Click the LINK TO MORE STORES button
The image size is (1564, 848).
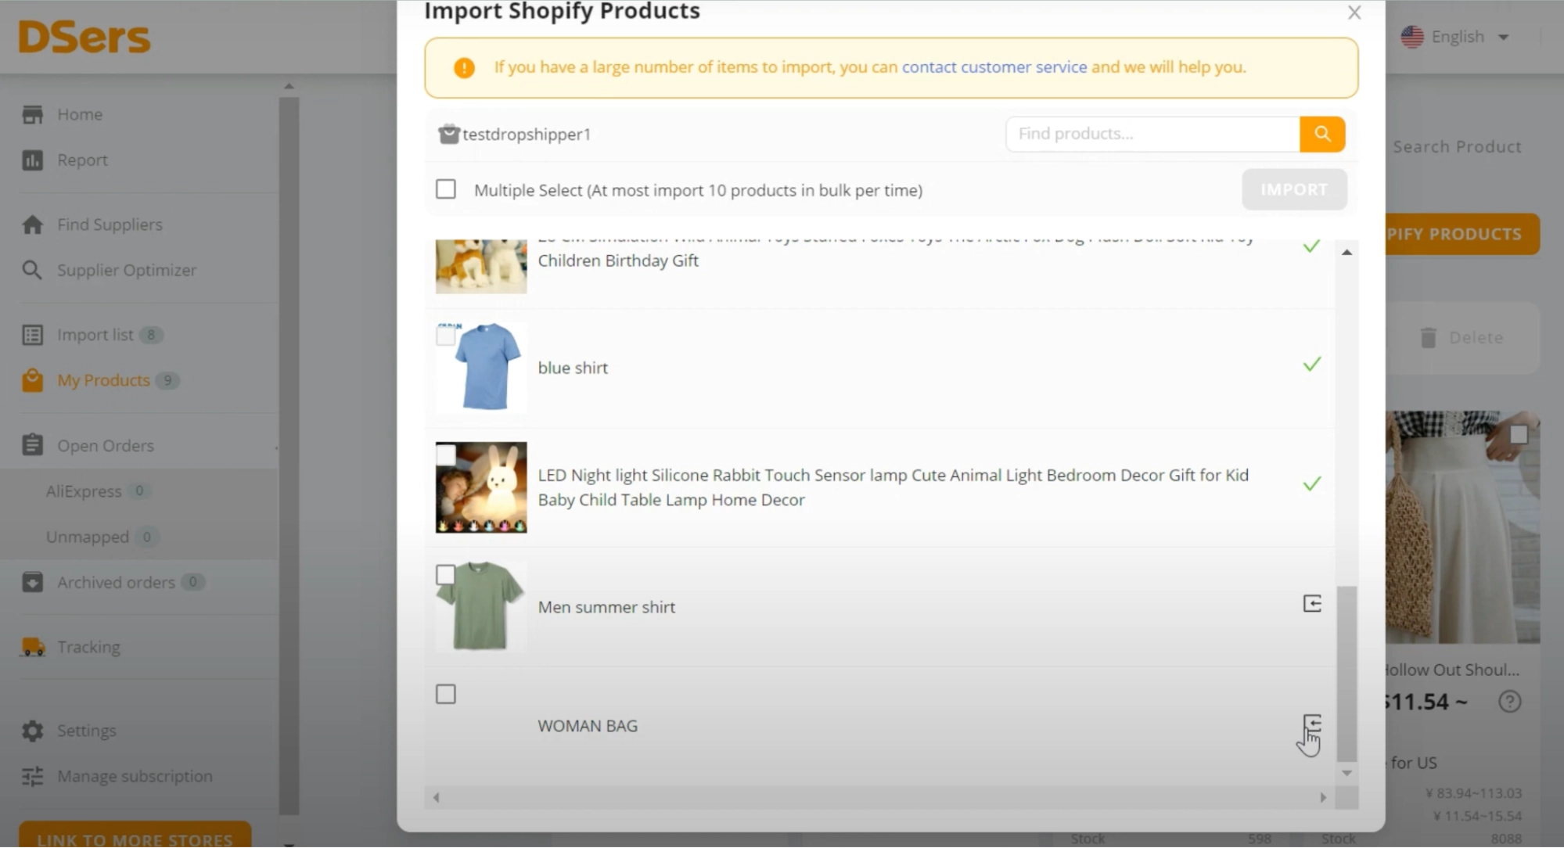[135, 835]
